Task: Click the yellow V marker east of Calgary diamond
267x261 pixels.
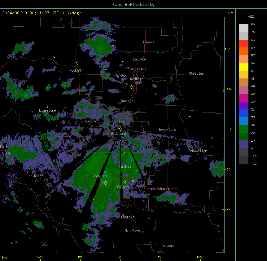Action: point(133,181)
